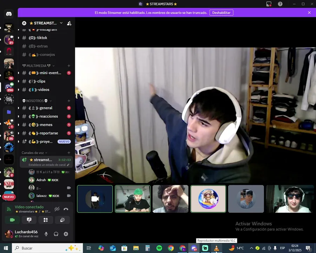Click the Video conectado status text
This screenshot has width=316, height=253.
pos(29,207)
